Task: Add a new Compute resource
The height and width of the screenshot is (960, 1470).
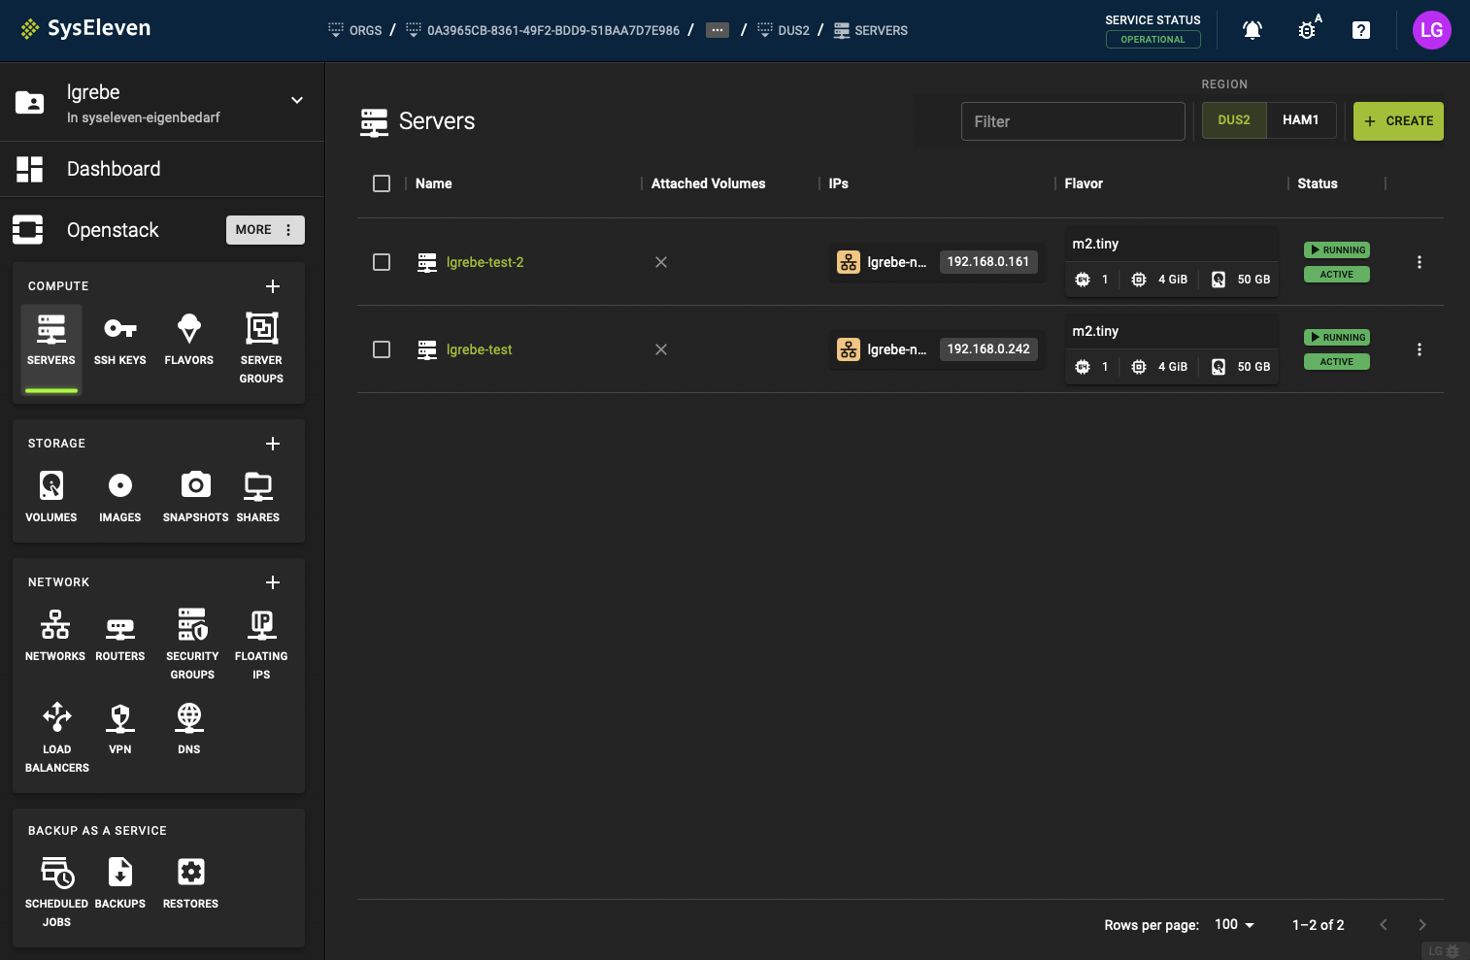Action: point(273,286)
